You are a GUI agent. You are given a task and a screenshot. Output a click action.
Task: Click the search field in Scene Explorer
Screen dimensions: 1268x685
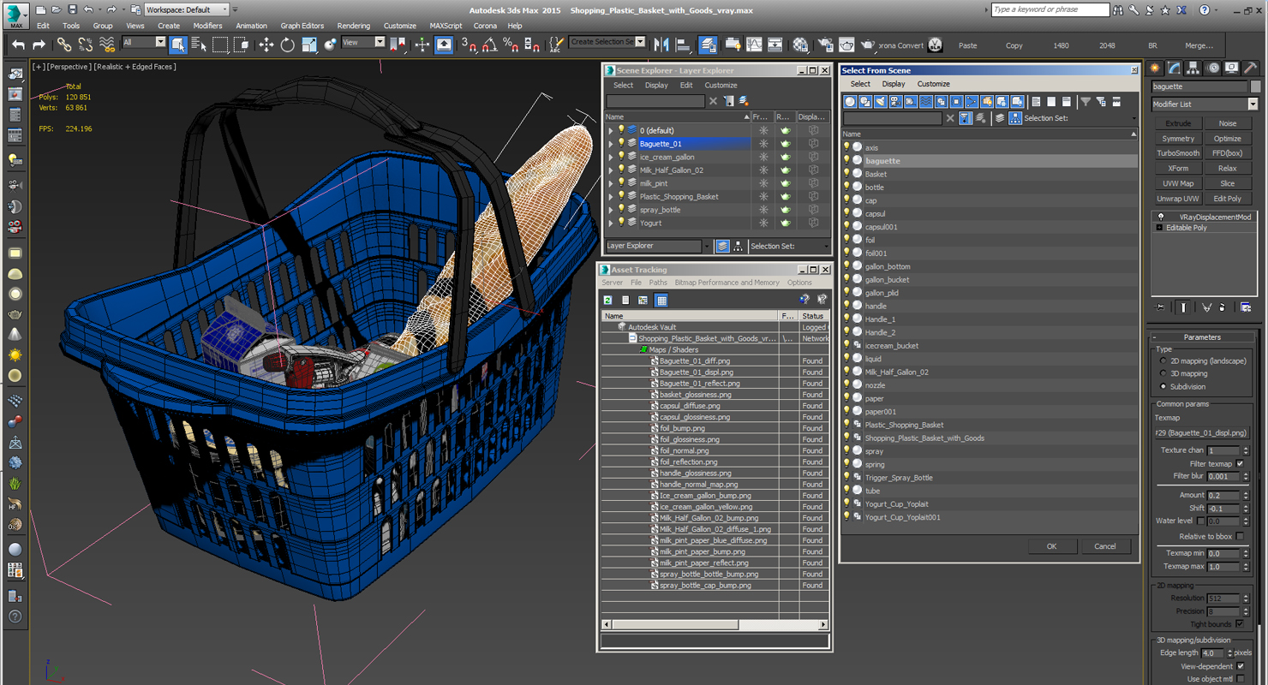655,101
